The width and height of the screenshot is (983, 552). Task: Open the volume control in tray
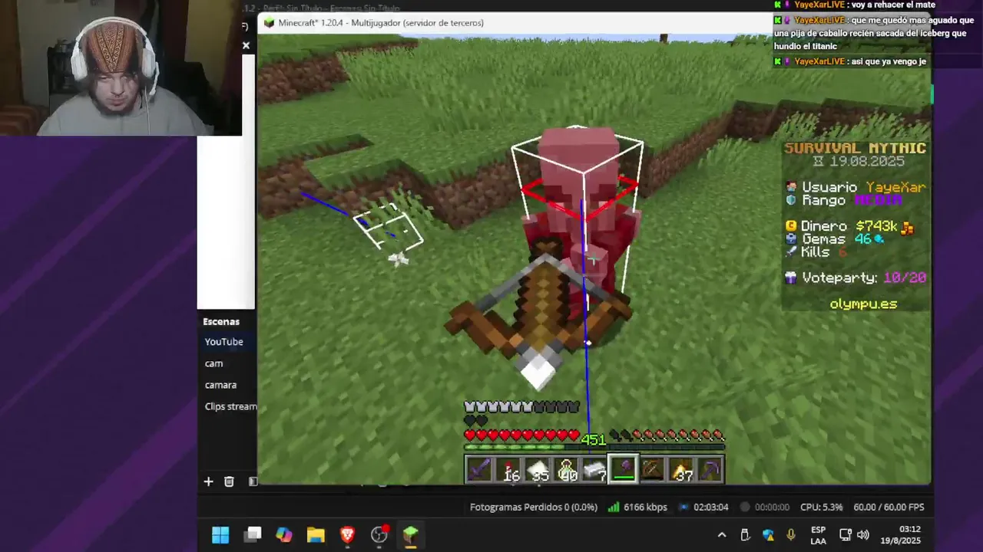pyautogui.click(x=863, y=535)
